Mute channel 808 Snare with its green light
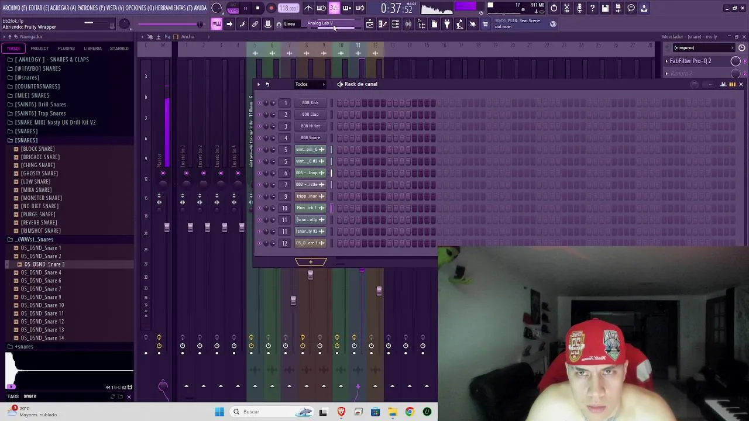 (259, 138)
